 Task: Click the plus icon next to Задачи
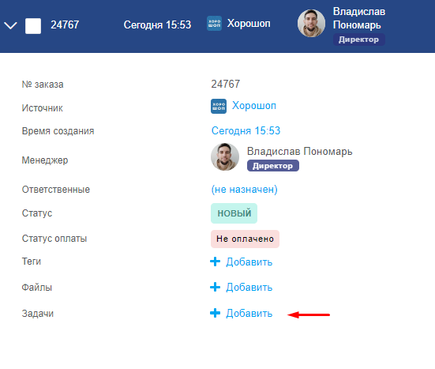215,313
